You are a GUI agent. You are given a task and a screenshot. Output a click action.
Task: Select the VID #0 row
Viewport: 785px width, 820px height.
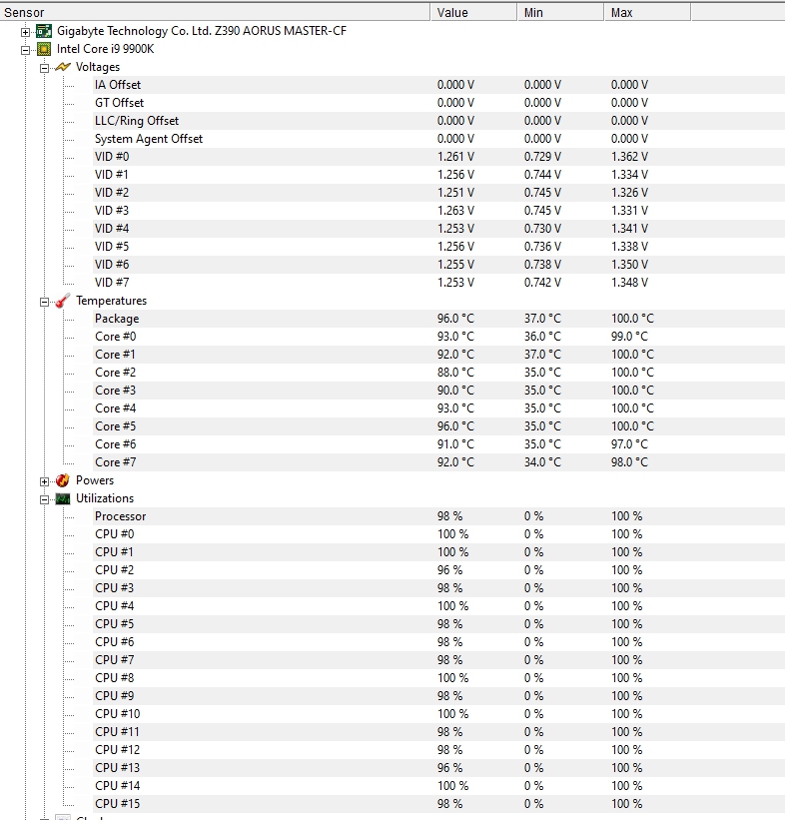pos(438,157)
